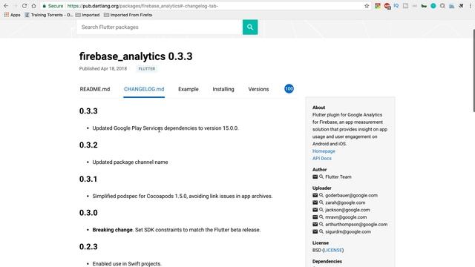Open the Example tab

click(188, 89)
